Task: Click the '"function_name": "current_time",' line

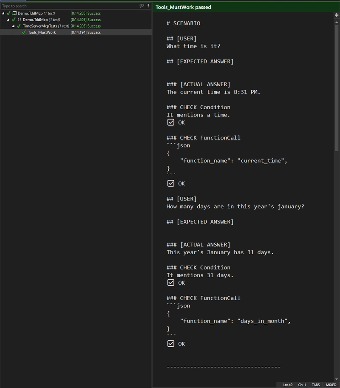Action: pyautogui.click(x=234, y=161)
